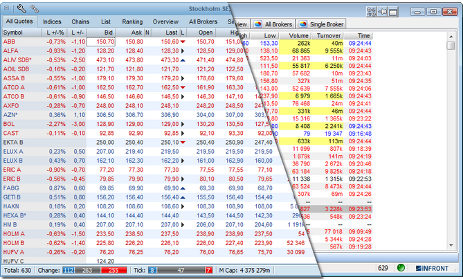This screenshot has height=279, width=463.
Task: Click the green connection status indicator
Action: [401, 268]
